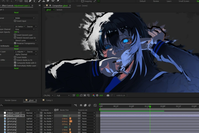This screenshot has width=199, height=133.
Task: Toggle the Transparency Grid icon
Action: click(x=77, y=95)
